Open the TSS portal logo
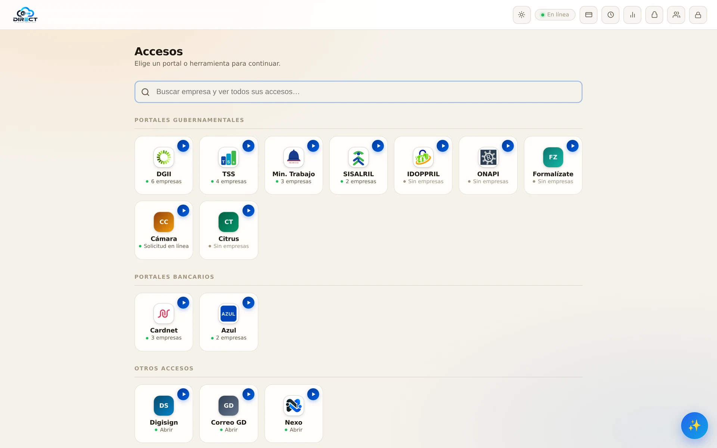 click(229, 157)
